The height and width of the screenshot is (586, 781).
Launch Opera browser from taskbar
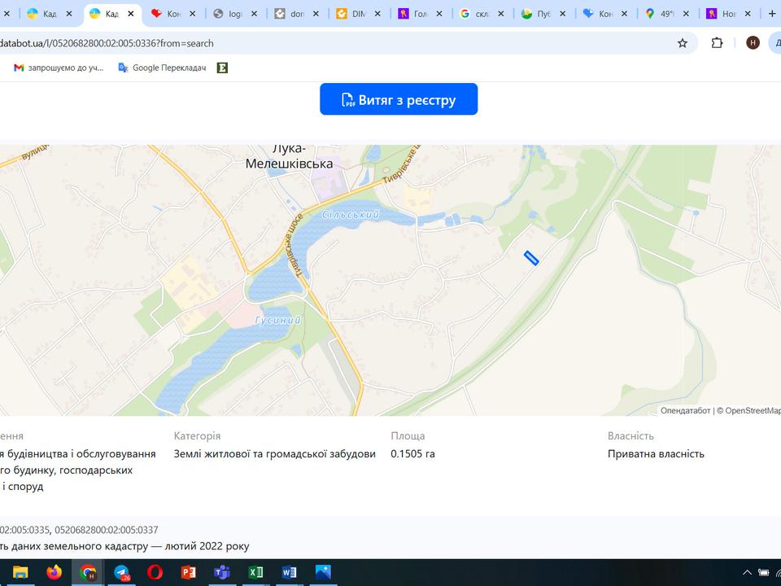pyautogui.click(x=155, y=572)
